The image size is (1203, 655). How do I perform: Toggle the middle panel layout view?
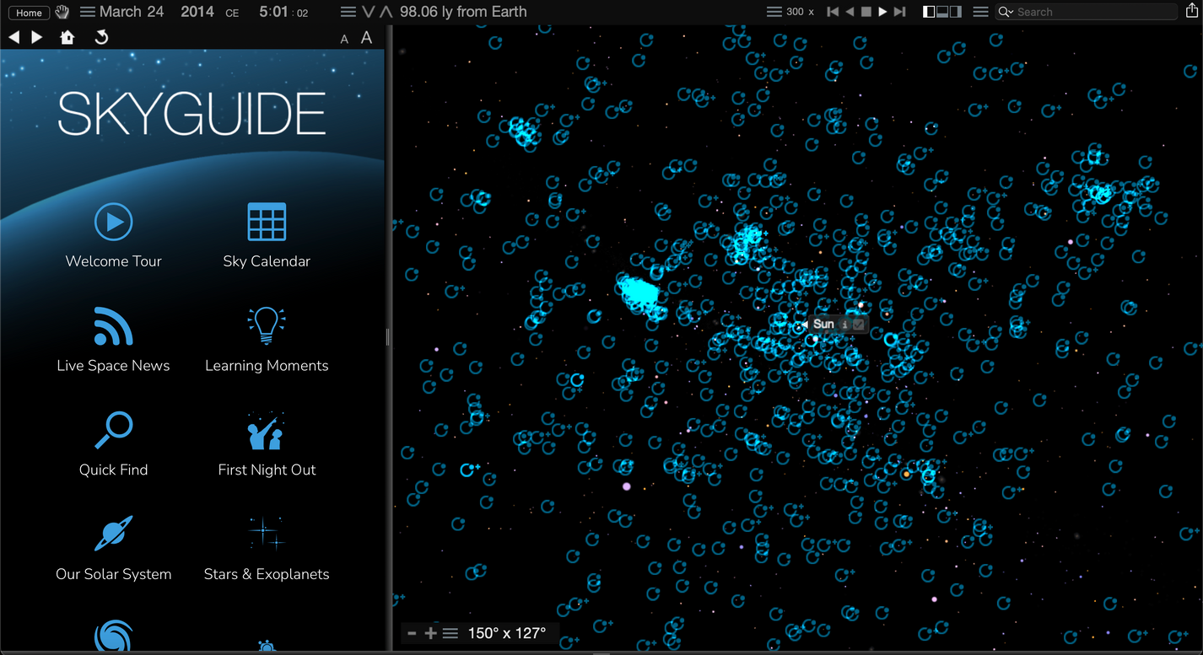pos(942,11)
